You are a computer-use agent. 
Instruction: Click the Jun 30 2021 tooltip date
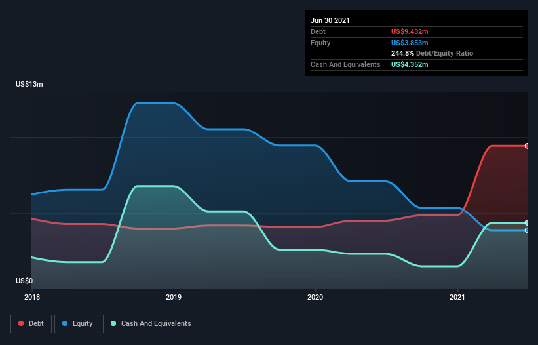(330, 20)
